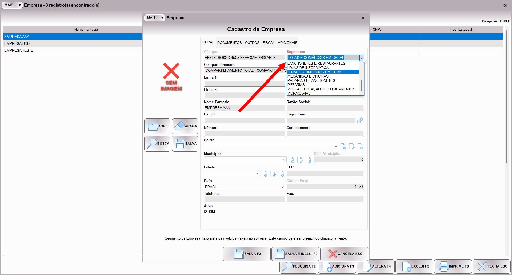Viewport: 512px width, 275px height.
Task: Add a new Município with plus-document icon
Action: coord(291,160)
